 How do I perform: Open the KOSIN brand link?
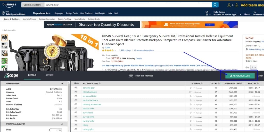point(108,47)
